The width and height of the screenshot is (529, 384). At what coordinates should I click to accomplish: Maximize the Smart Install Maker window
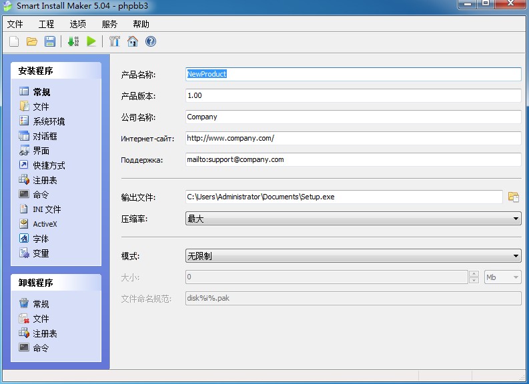[486, 4]
